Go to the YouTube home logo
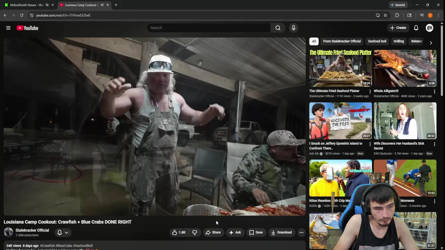This screenshot has width=445, height=250. (27, 28)
